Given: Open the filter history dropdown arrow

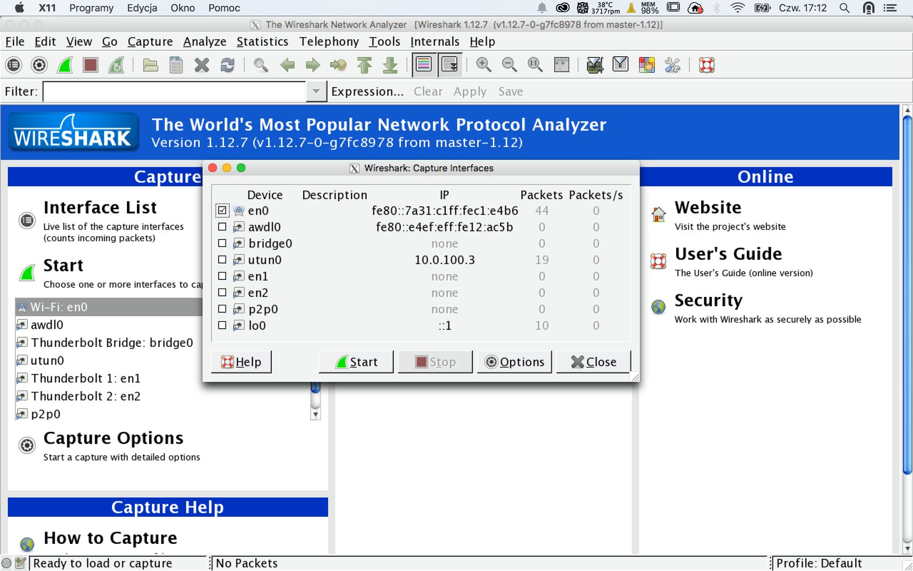Looking at the screenshot, I should (x=316, y=91).
